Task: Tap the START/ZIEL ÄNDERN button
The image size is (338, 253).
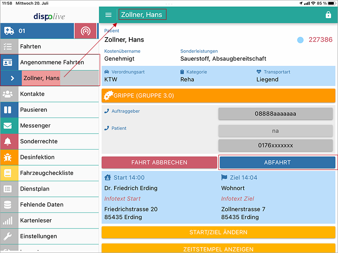Action: pyautogui.click(x=218, y=232)
